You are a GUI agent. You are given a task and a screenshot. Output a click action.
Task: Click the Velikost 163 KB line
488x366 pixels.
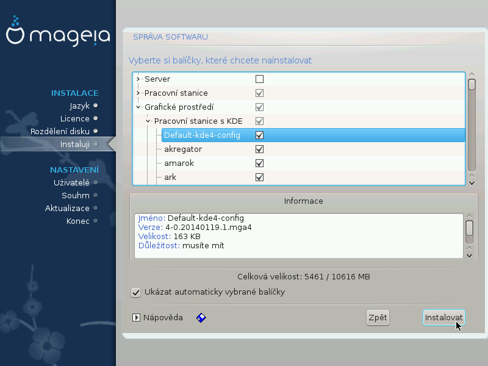(170, 237)
